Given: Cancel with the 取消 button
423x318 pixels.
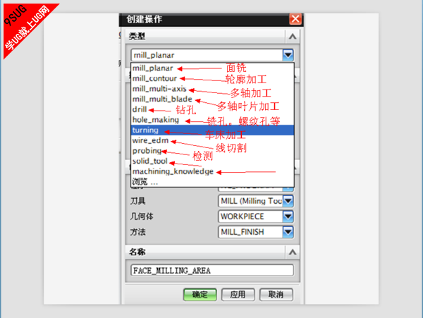Looking at the screenshot, I should coord(276,295).
